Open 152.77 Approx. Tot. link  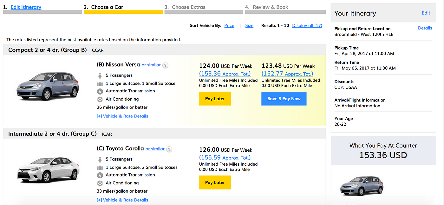(x=287, y=74)
